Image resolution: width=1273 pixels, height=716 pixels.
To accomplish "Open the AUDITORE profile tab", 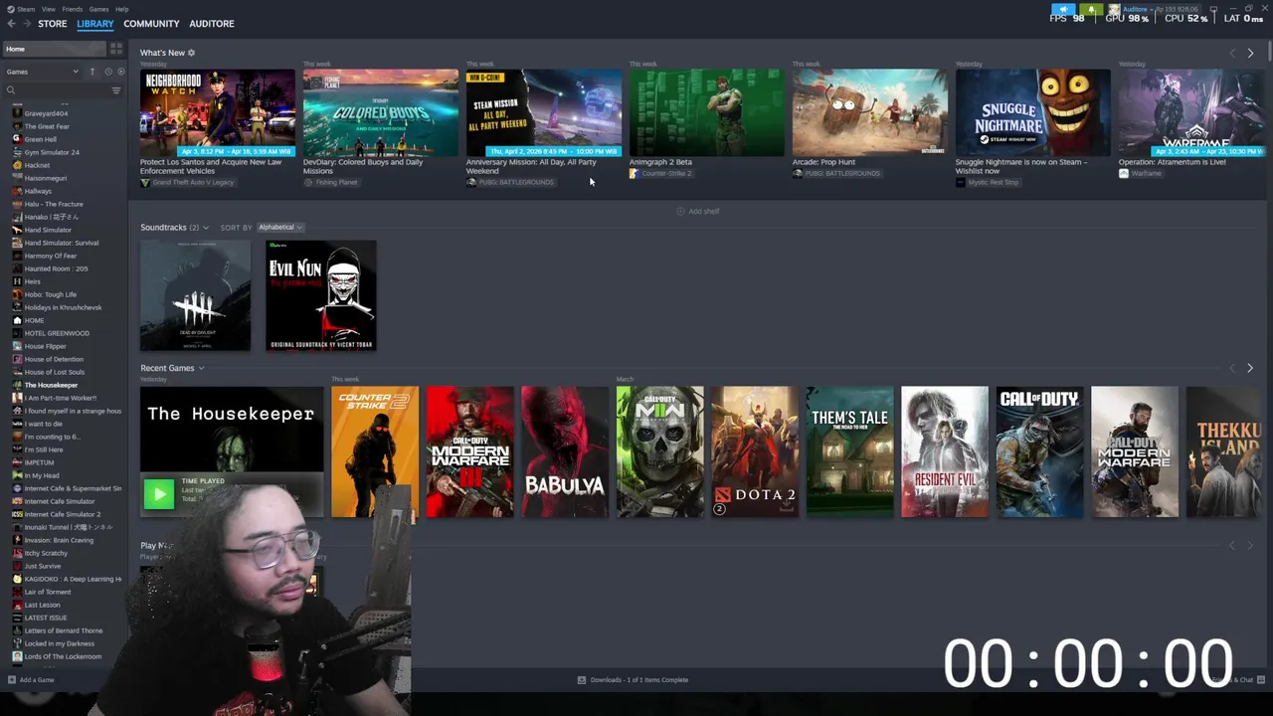I will tap(212, 24).
